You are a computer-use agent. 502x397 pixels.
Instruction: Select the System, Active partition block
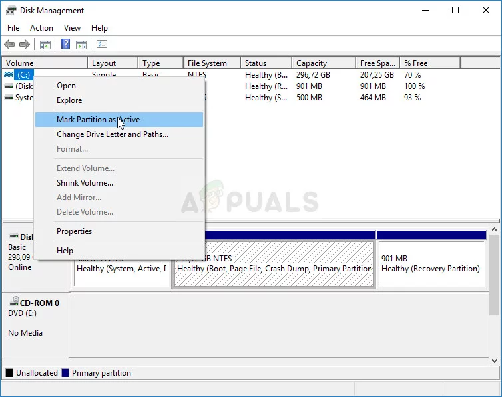coord(122,273)
